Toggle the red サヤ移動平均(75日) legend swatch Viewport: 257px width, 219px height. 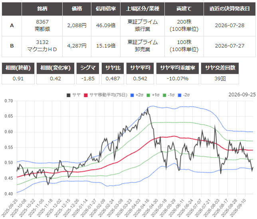(86, 95)
